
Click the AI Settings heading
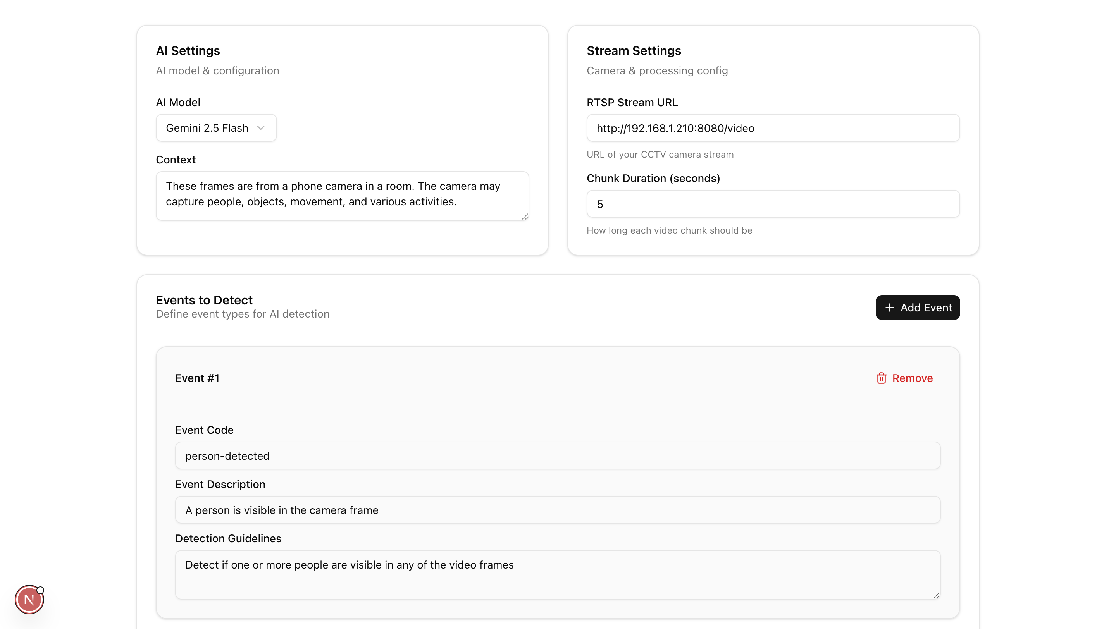coord(188,51)
